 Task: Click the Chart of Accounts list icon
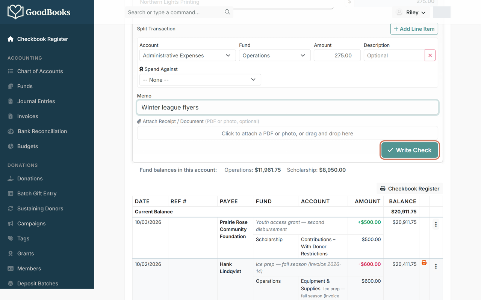tap(11, 71)
